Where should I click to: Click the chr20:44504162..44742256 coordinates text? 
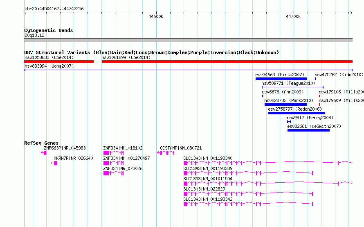tap(54, 9)
